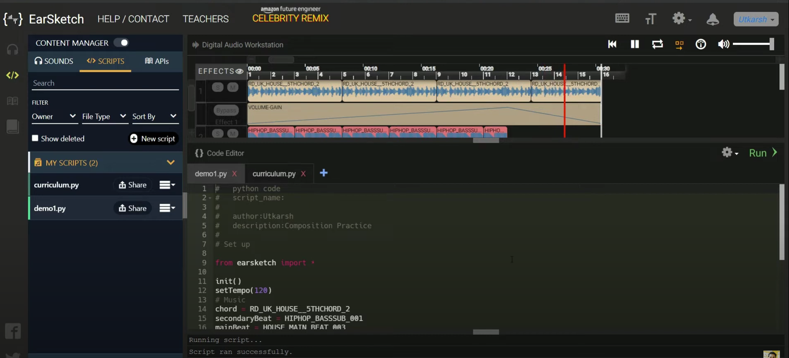The width and height of the screenshot is (789, 358).
Task: Click the red playhead marker in the timeline
Action: pyautogui.click(x=565, y=101)
